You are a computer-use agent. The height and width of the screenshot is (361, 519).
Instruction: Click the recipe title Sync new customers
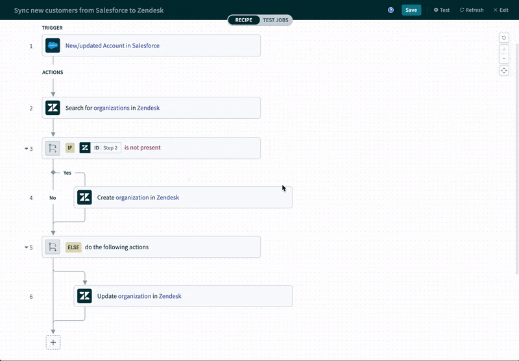click(x=89, y=10)
